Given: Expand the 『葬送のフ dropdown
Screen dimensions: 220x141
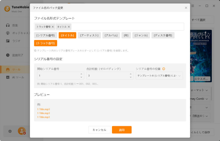Looking at the screenshot, I should (x=200, y=116).
